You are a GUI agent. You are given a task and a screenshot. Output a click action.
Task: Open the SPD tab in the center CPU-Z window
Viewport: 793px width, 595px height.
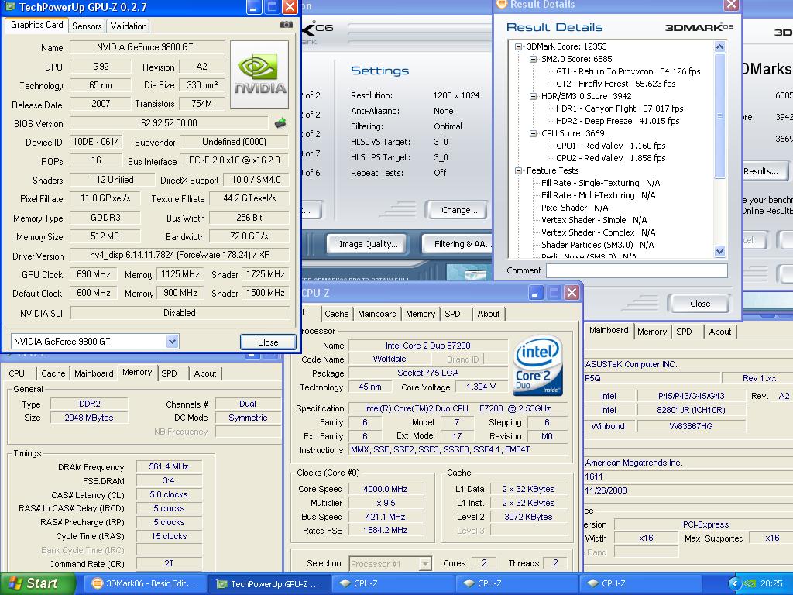pyautogui.click(x=452, y=314)
